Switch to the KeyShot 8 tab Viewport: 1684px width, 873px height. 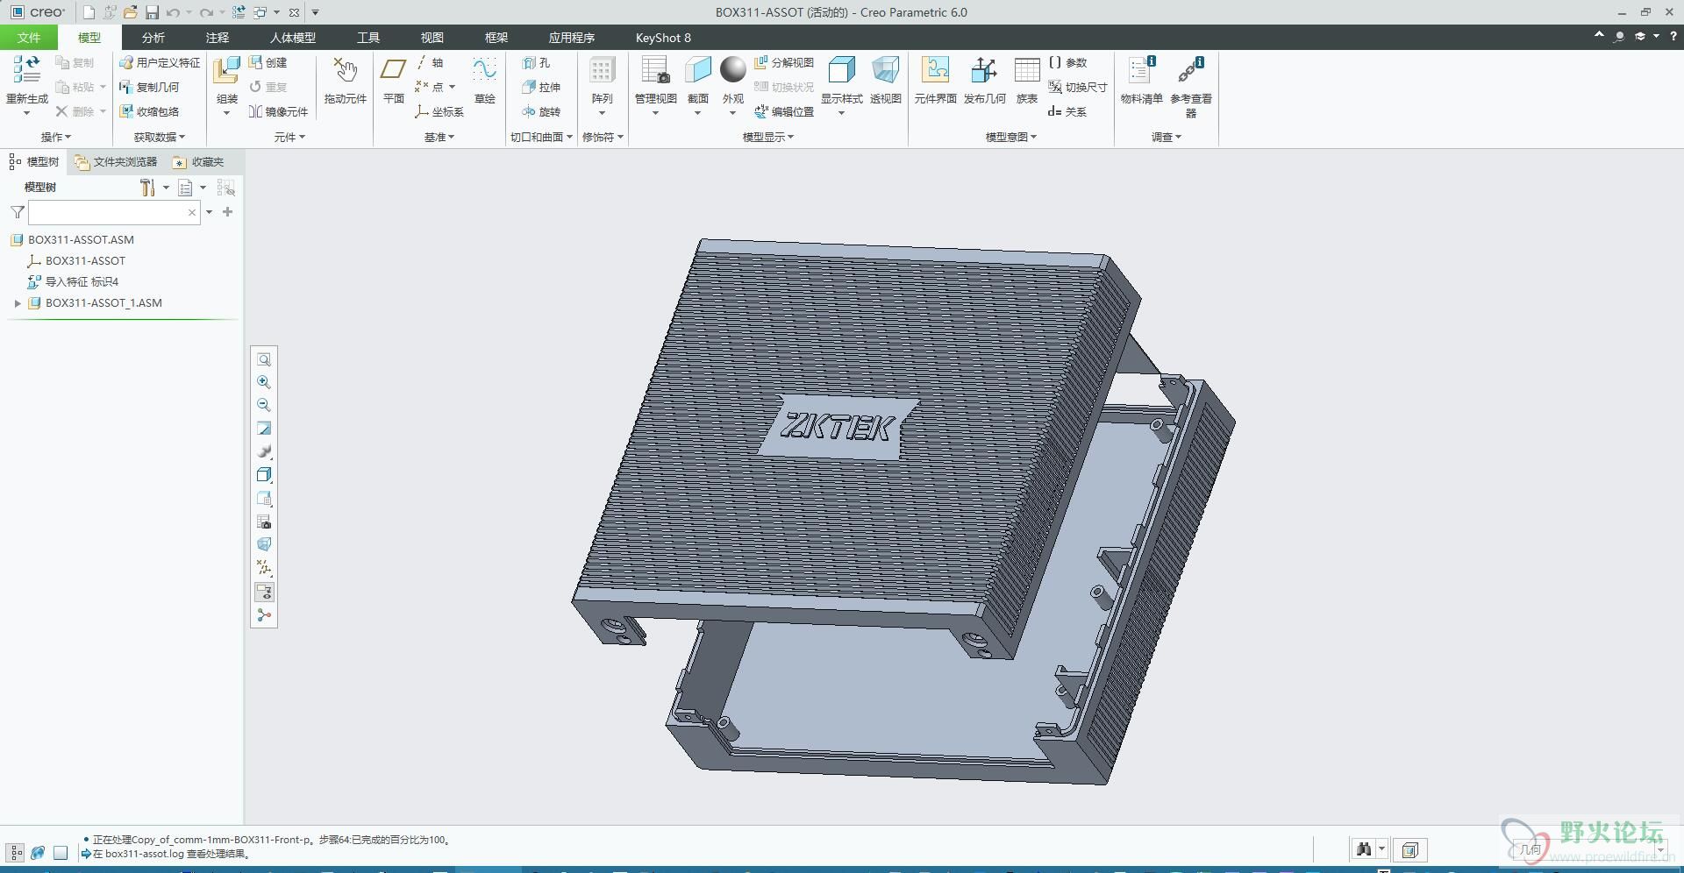(663, 38)
